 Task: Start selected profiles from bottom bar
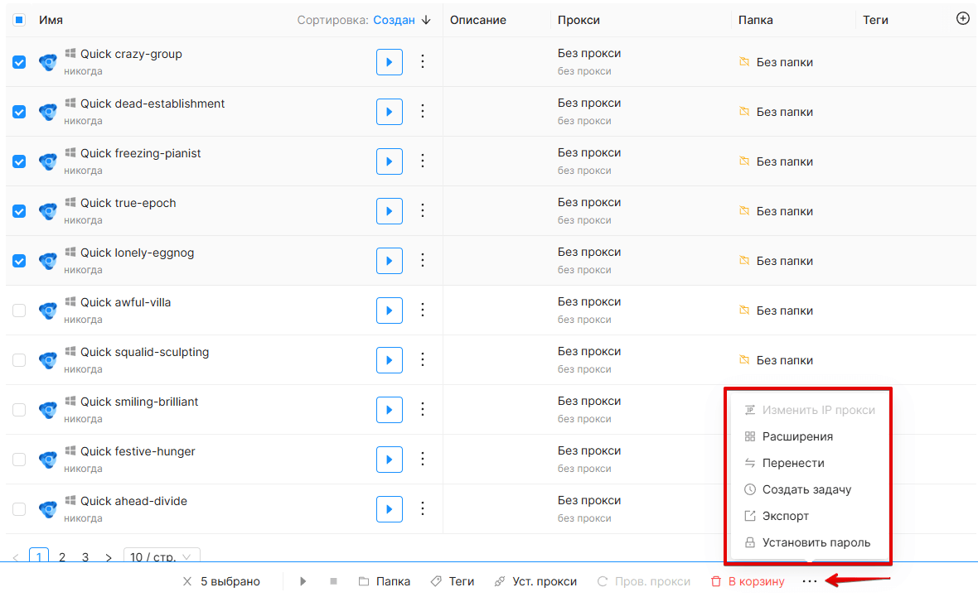pos(303,581)
